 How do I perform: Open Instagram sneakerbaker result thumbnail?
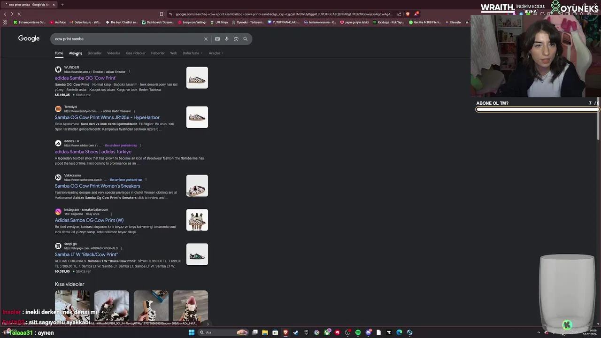pos(197,220)
